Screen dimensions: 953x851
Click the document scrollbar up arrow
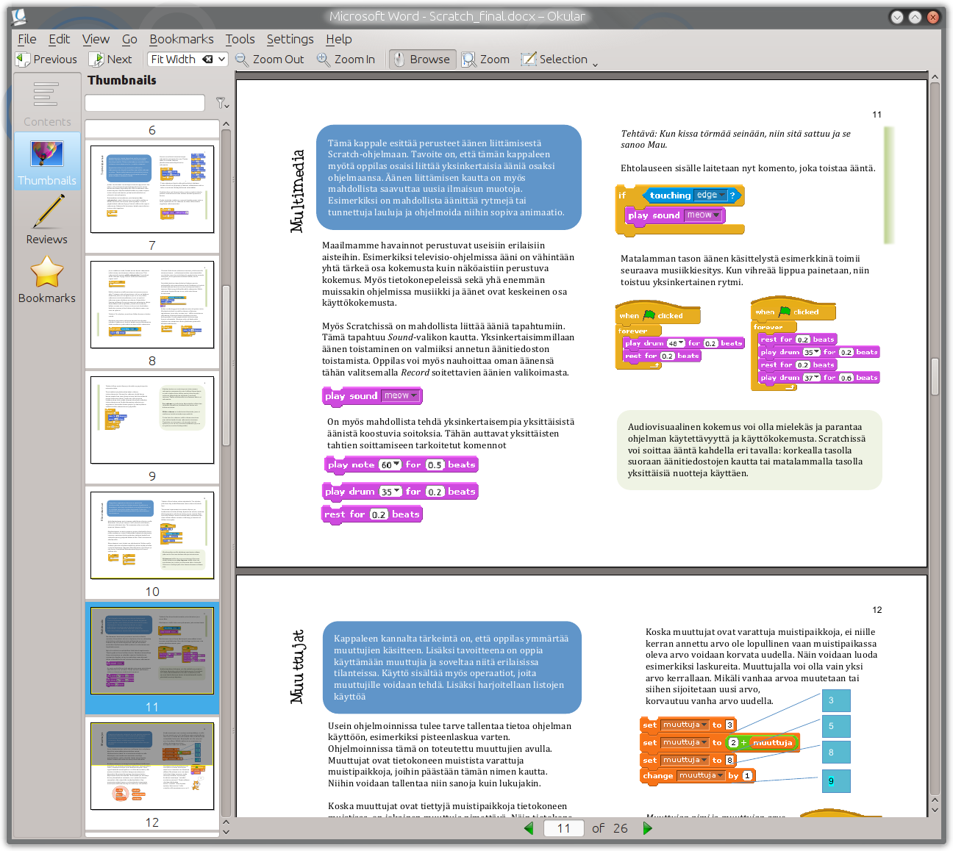935,77
